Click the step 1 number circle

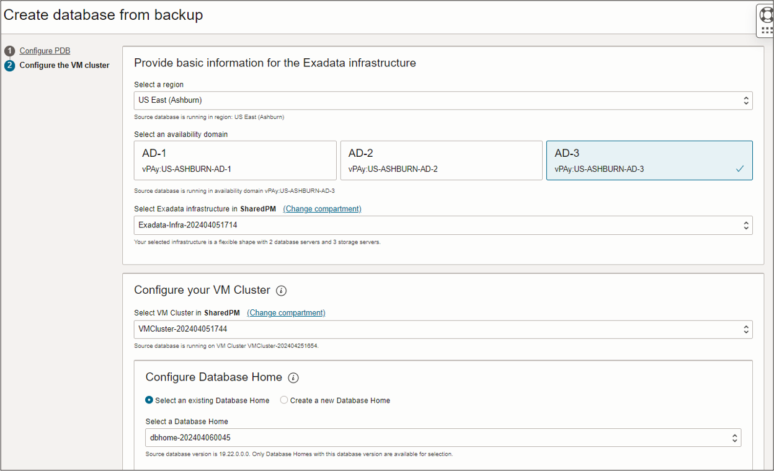click(9, 51)
